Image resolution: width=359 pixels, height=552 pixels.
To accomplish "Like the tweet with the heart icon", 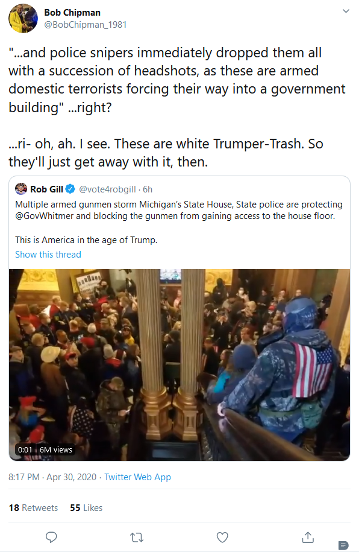I will [x=222, y=537].
